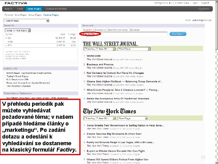Open Group Pages sub-tab
This screenshot has height=164, width=218.
(x=35, y=15)
